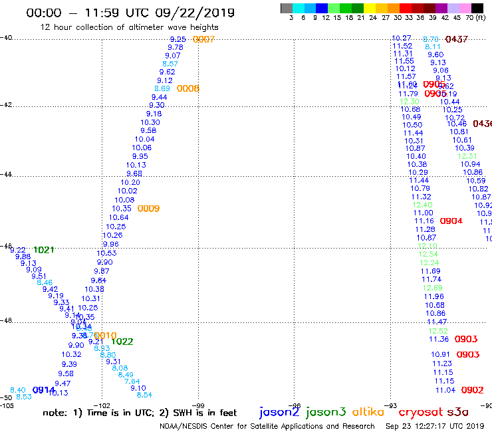Click the red '0903' marker beside 11.36
Viewport: 492px width, 432px height.
(466, 339)
